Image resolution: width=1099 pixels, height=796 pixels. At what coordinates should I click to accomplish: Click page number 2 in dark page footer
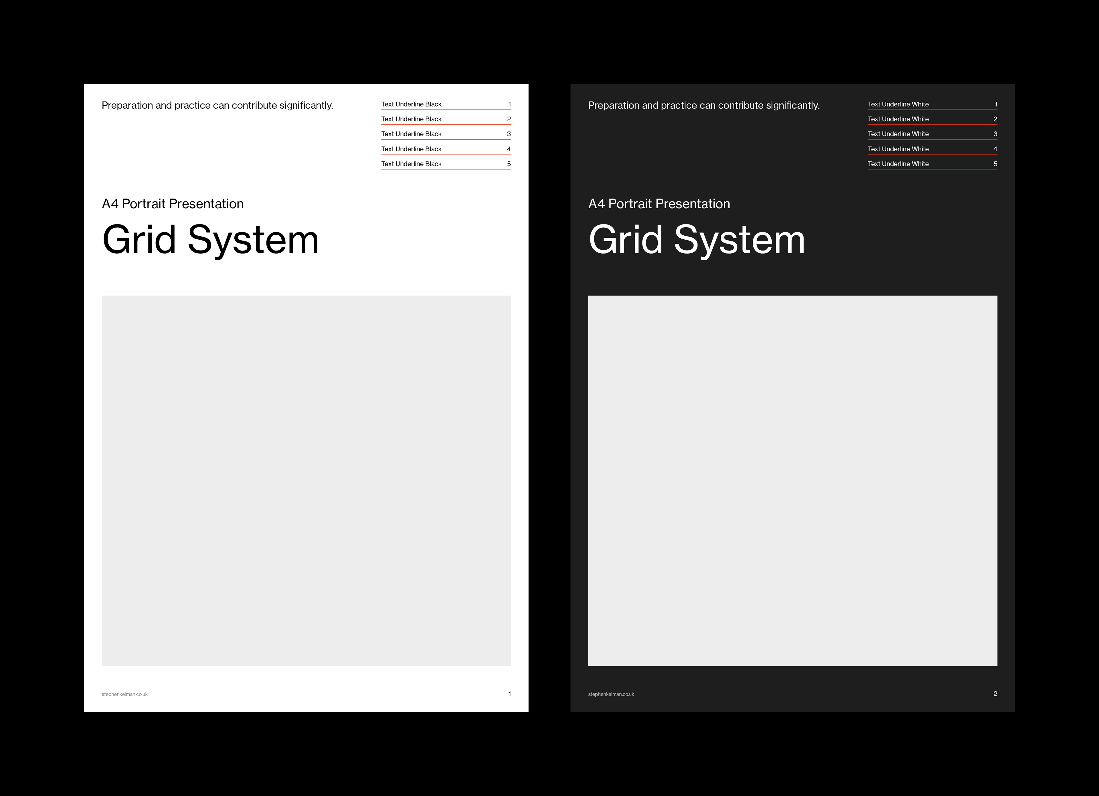tap(995, 694)
